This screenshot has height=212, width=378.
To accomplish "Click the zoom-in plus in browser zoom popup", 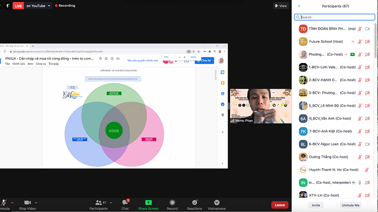I will click(185, 57).
